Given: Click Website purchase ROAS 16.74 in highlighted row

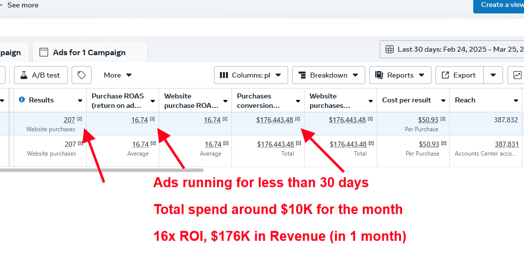Looking at the screenshot, I should point(212,120).
